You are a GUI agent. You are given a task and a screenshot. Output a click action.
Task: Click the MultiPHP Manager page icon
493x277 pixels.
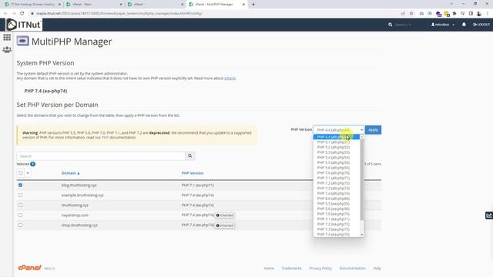coord(22,41)
